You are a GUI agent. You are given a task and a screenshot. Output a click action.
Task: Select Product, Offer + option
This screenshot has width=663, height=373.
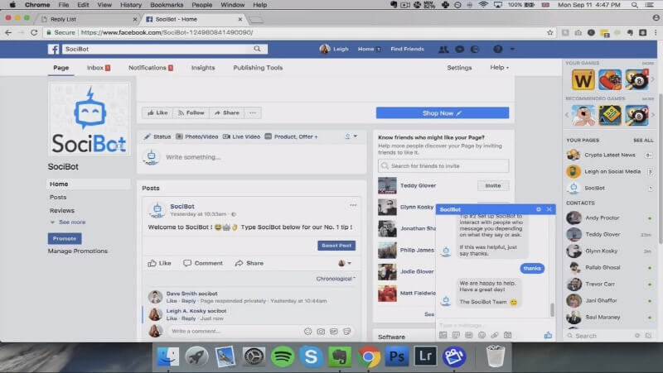click(x=292, y=136)
